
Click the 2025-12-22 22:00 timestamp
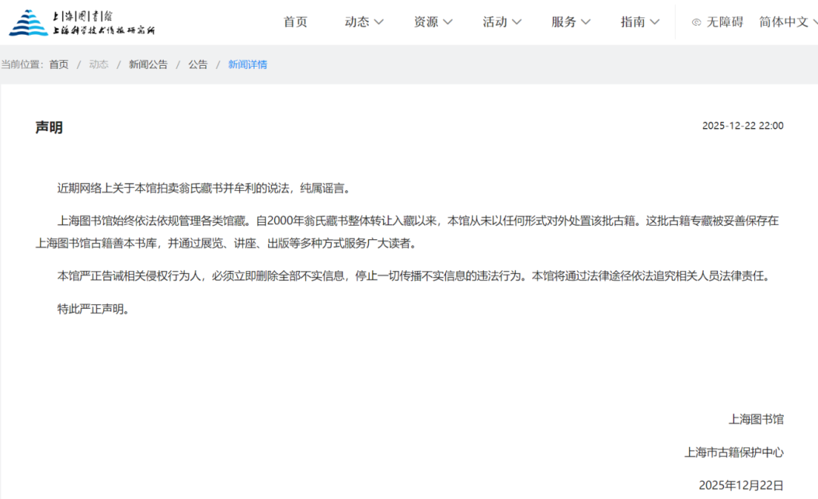click(742, 126)
